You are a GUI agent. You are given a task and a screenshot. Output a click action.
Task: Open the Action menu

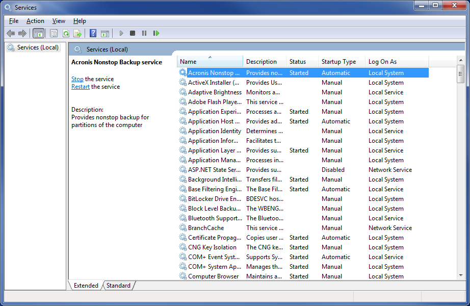coord(35,21)
